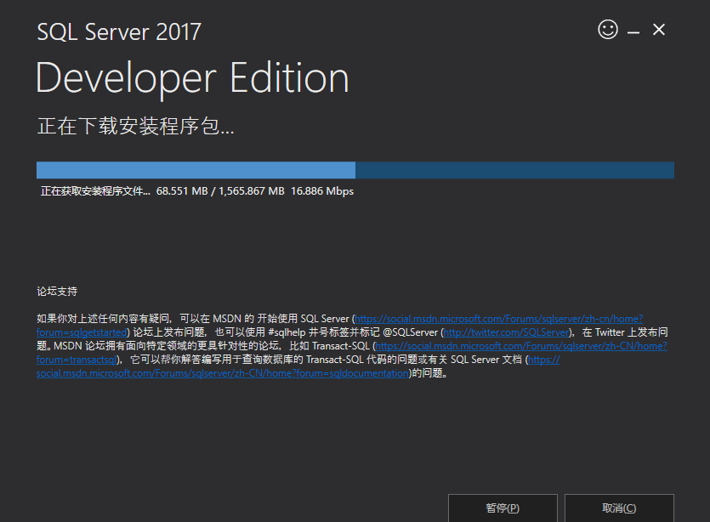The image size is (710, 522).
Task: Click the 16.886 Mbps download speed
Action: click(322, 191)
